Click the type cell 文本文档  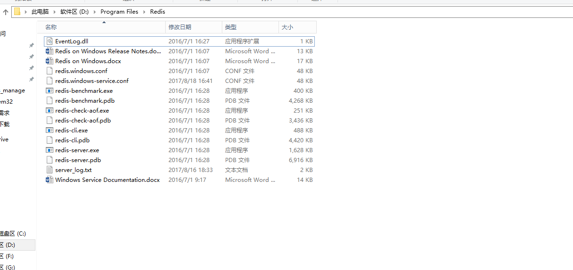(x=236, y=170)
